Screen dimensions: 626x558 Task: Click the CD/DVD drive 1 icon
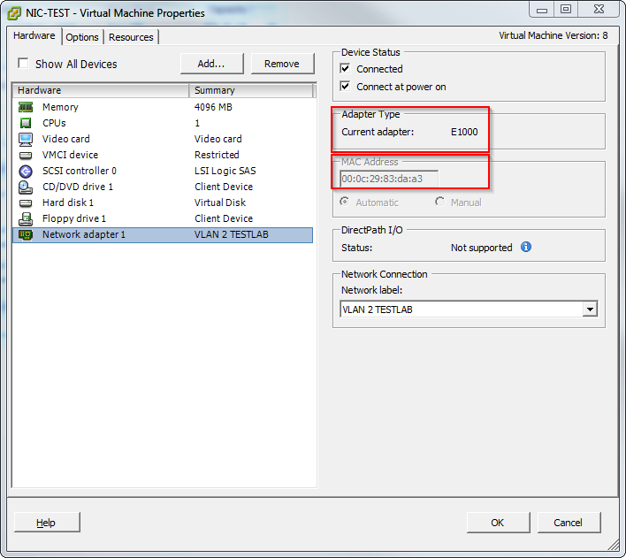tap(26, 187)
